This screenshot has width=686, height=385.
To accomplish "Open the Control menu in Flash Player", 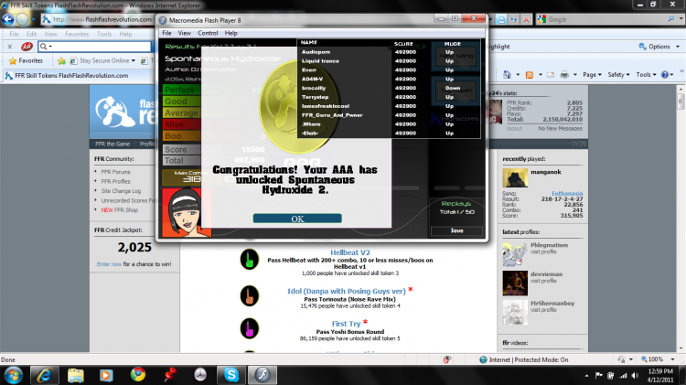I will 208,33.
